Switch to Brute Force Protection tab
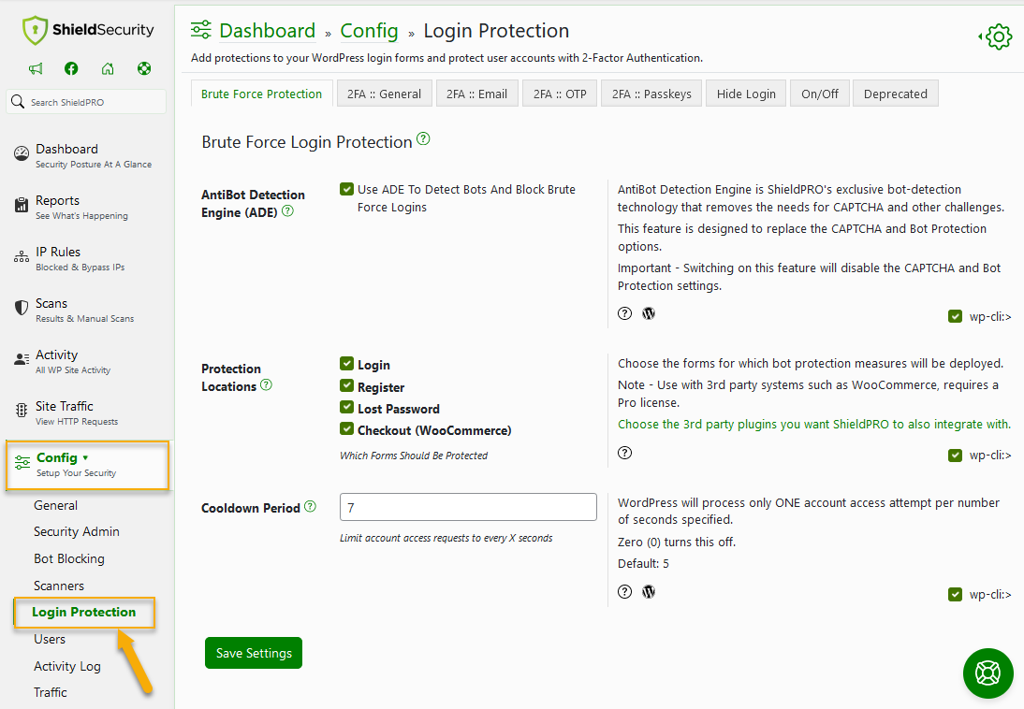Viewport: 1024px width, 709px height. pyautogui.click(x=261, y=94)
